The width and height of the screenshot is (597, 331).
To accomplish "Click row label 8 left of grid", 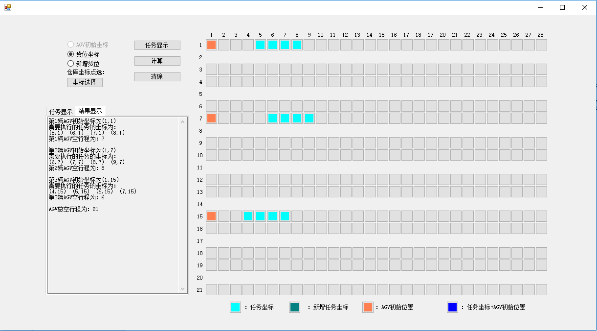I will pyautogui.click(x=200, y=131).
